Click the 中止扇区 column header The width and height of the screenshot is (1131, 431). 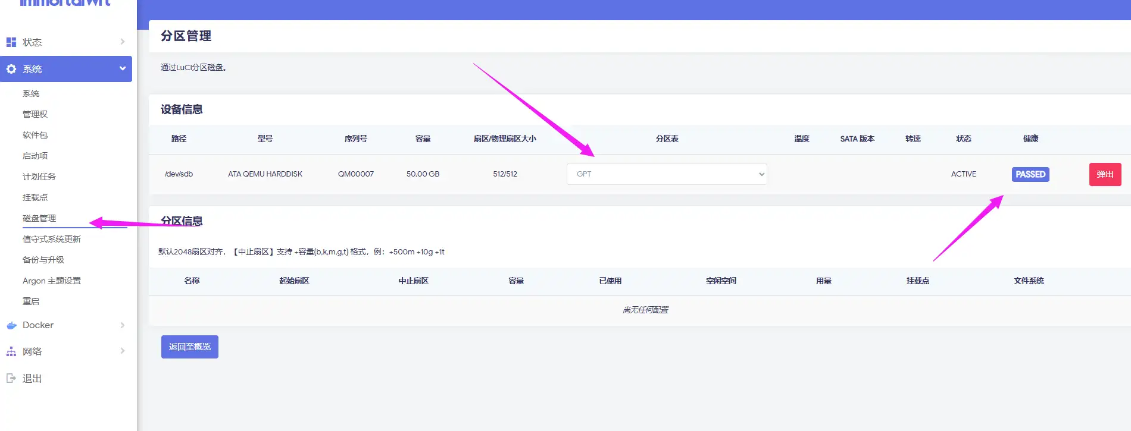tap(414, 281)
